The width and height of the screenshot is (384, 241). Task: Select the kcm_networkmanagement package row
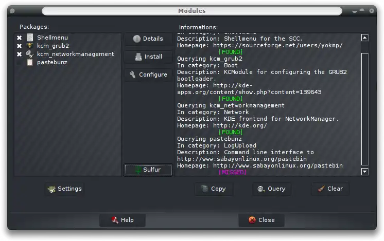point(67,54)
